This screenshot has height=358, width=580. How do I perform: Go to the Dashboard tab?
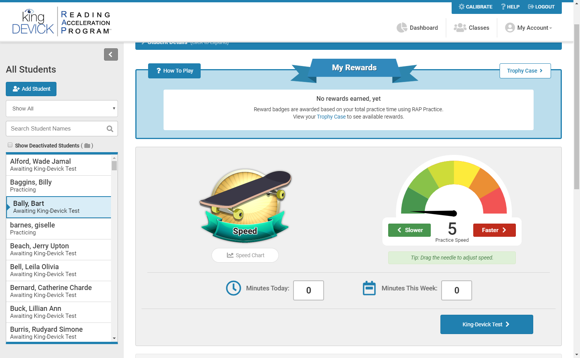point(418,28)
